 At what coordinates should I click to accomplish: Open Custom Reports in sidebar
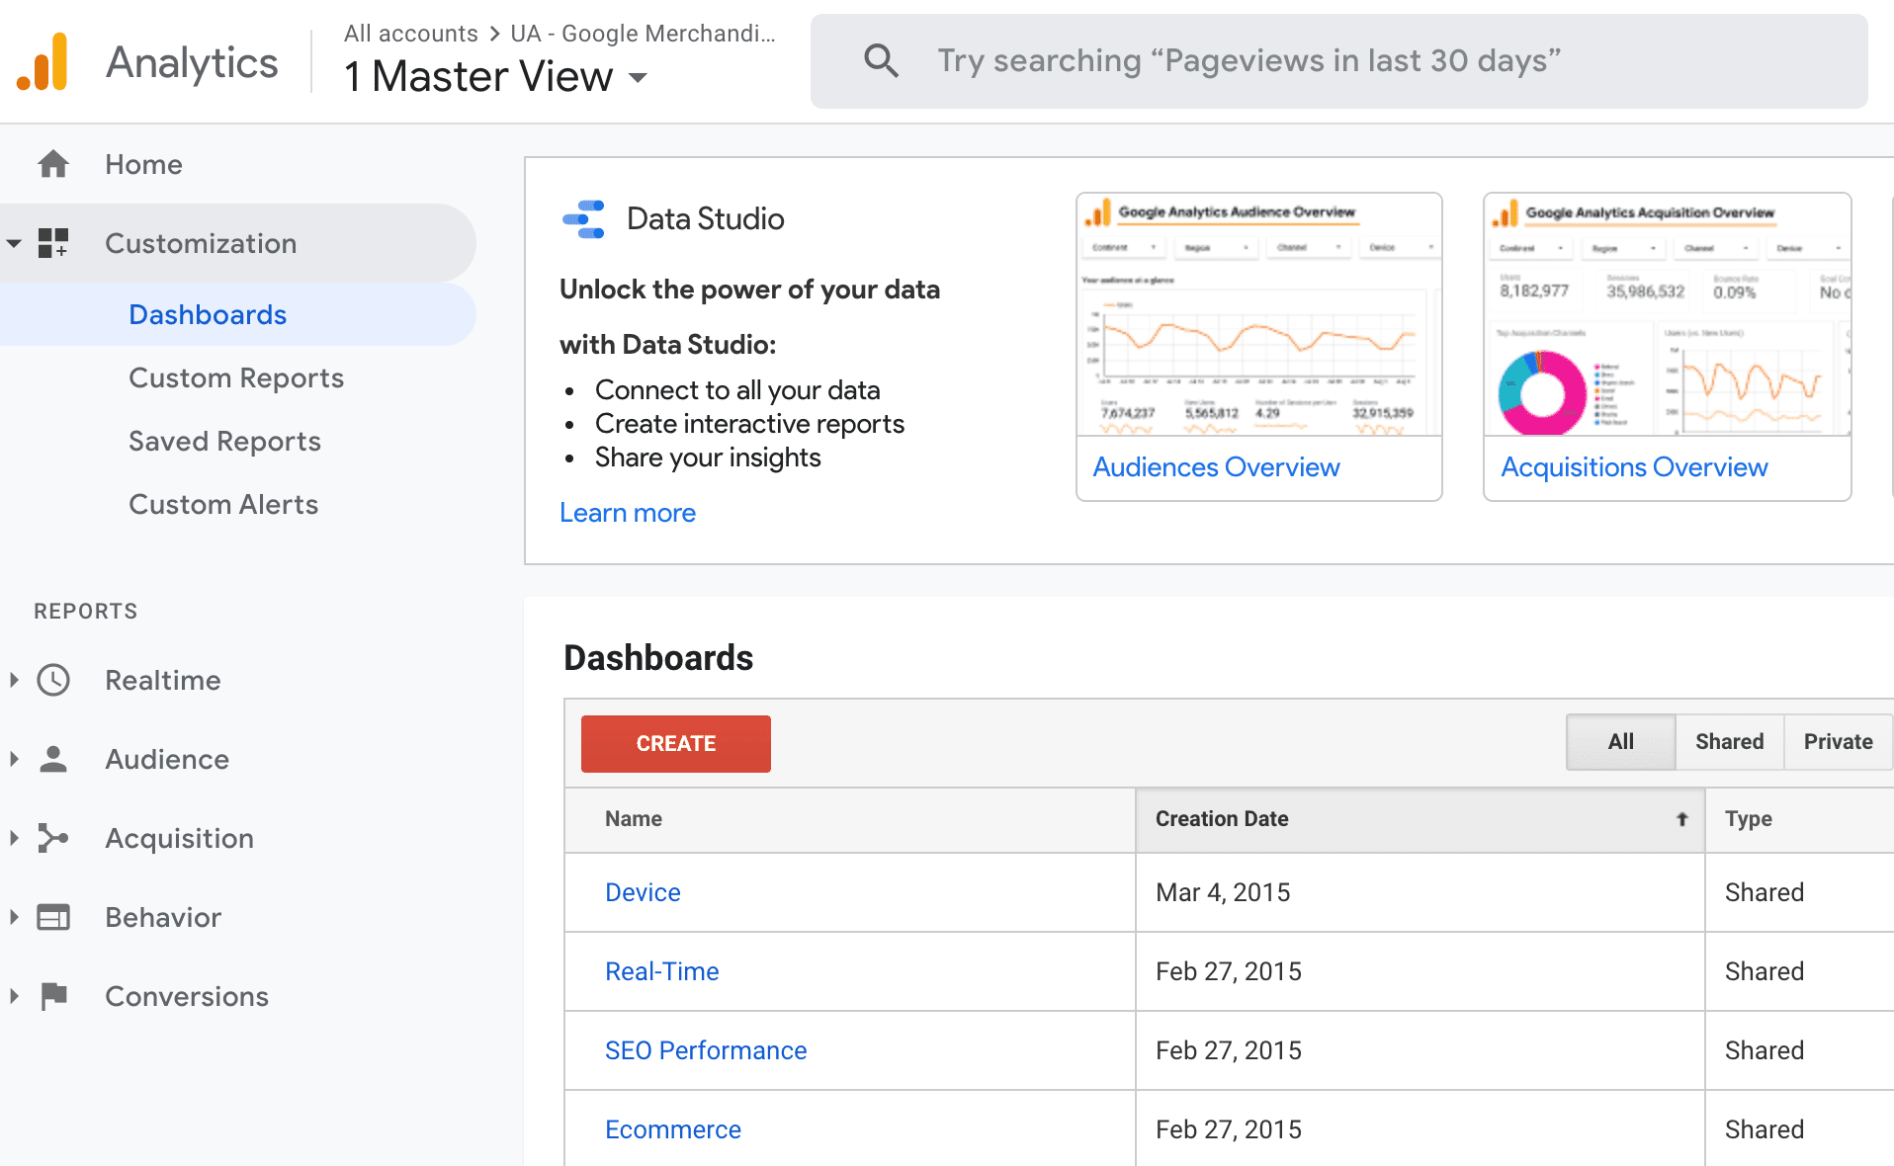pos(236,377)
